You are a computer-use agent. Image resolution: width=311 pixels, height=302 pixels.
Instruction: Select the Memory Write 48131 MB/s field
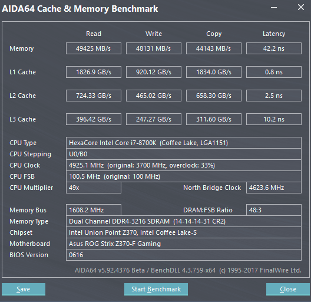coord(154,48)
